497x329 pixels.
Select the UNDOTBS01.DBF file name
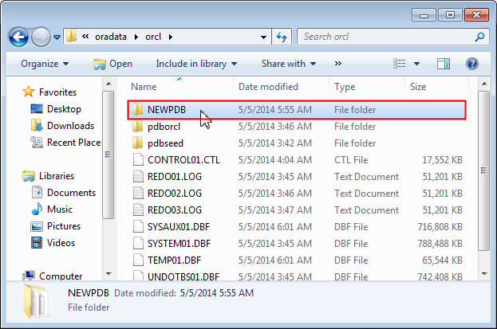[x=183, y=276]
